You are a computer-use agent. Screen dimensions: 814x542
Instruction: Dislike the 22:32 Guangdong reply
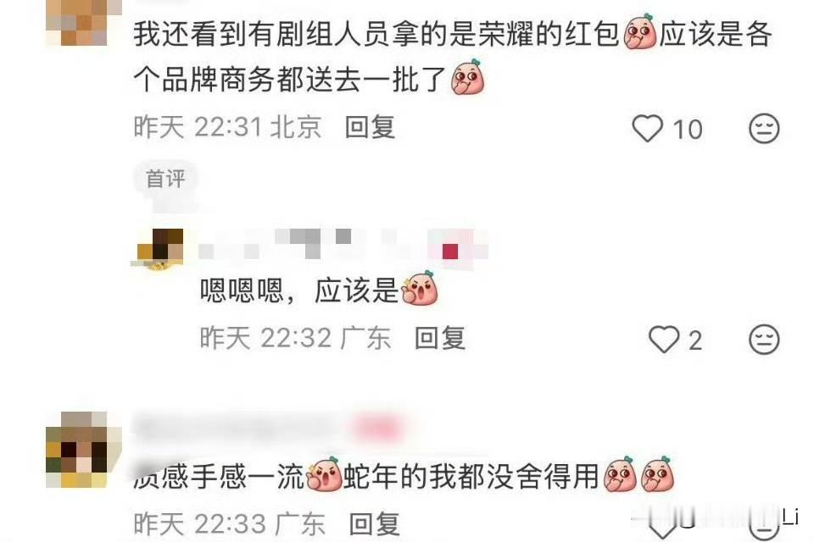pos(764,340)
